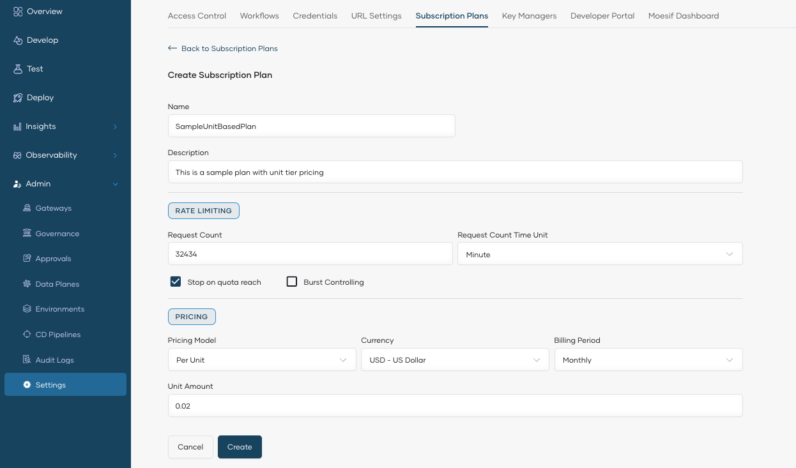Expand the Insights sidebar section

pyautogui.click(x=41, y=126)
